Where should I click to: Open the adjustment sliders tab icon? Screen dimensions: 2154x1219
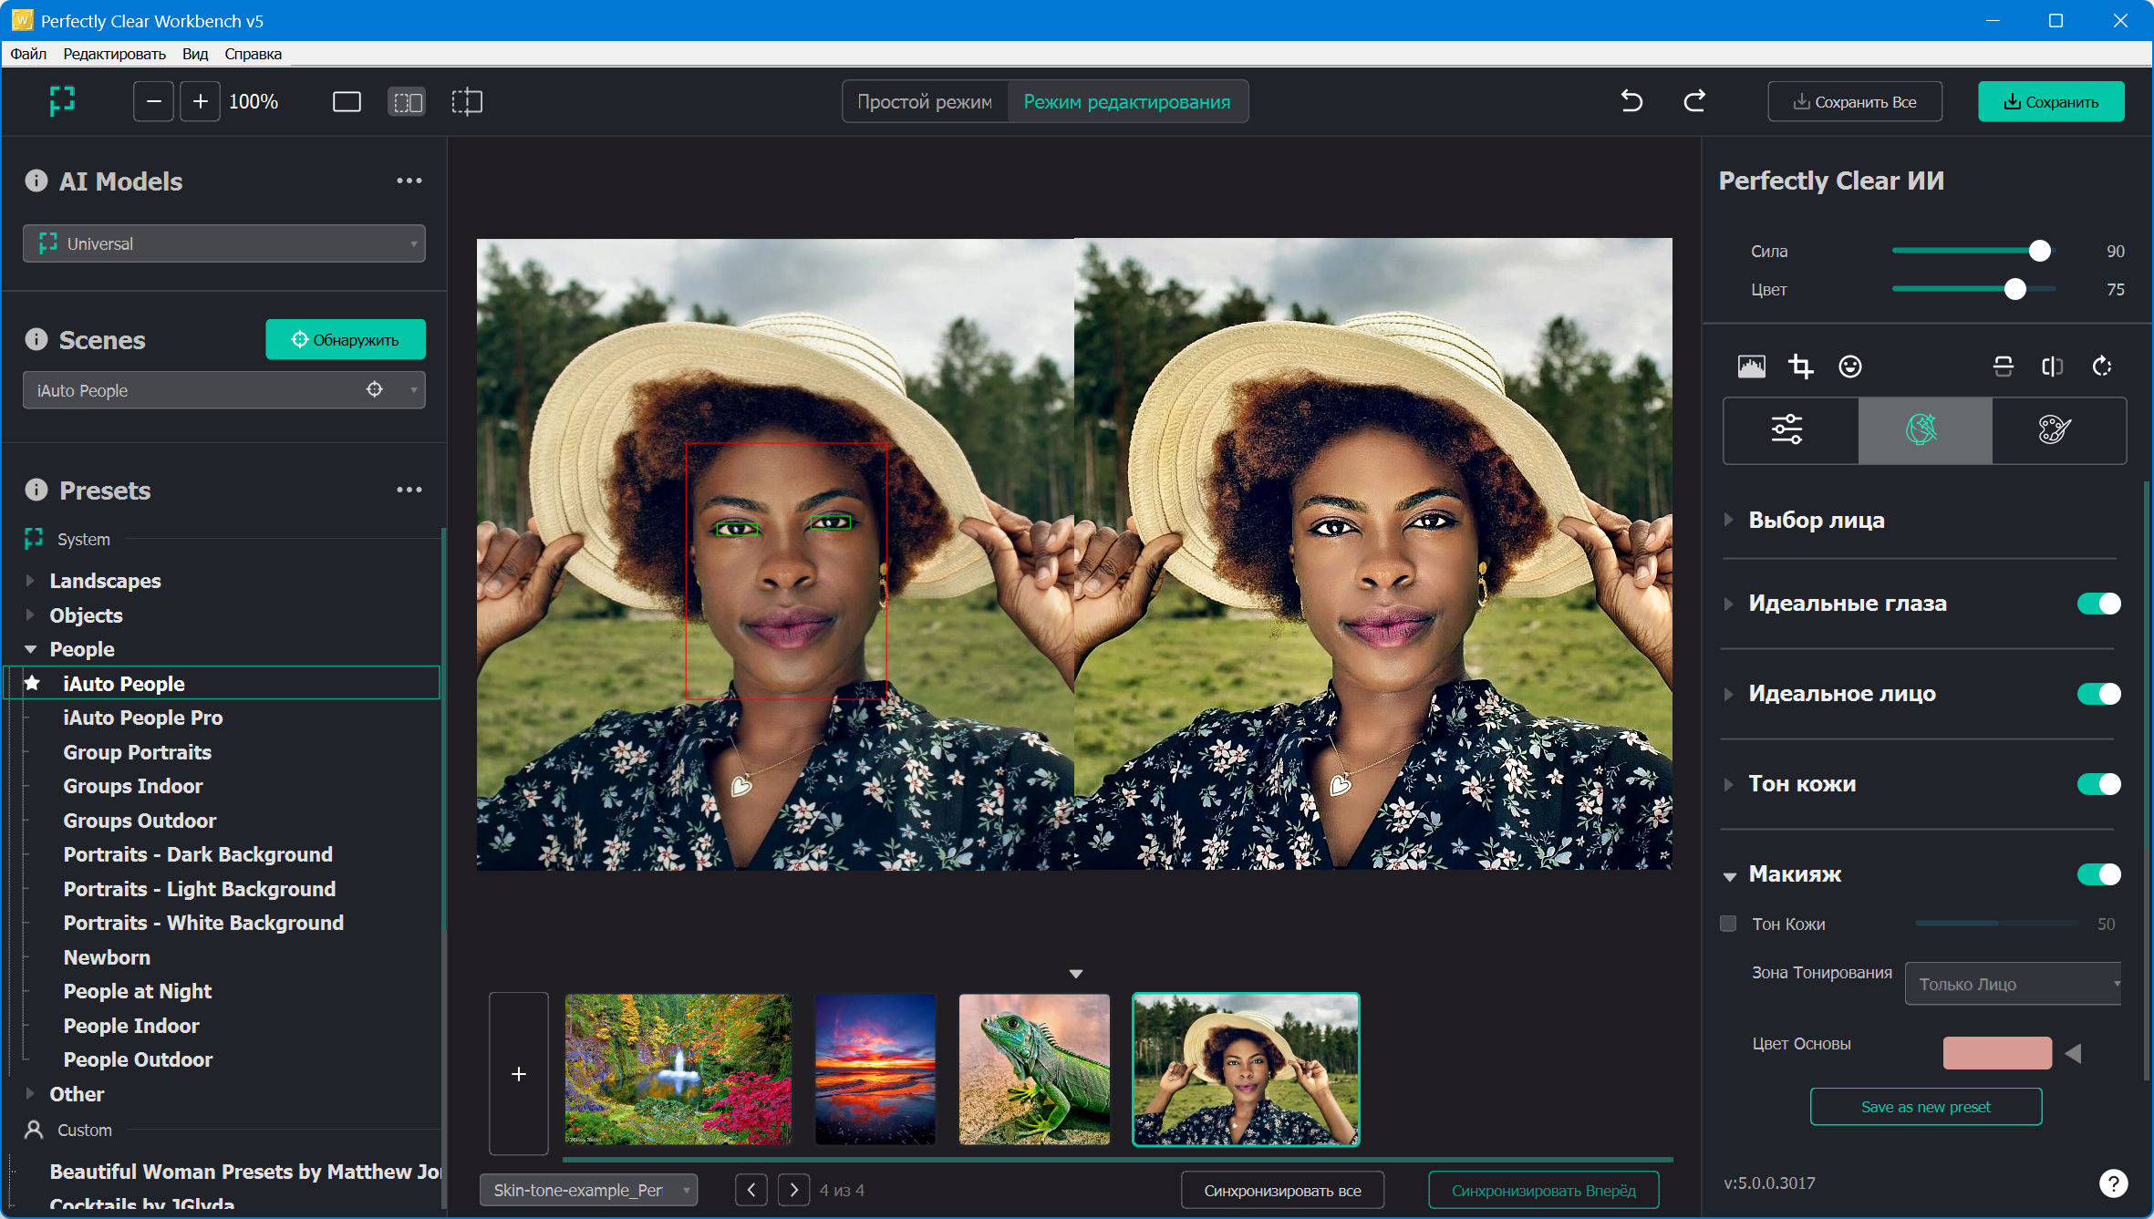1787,429
